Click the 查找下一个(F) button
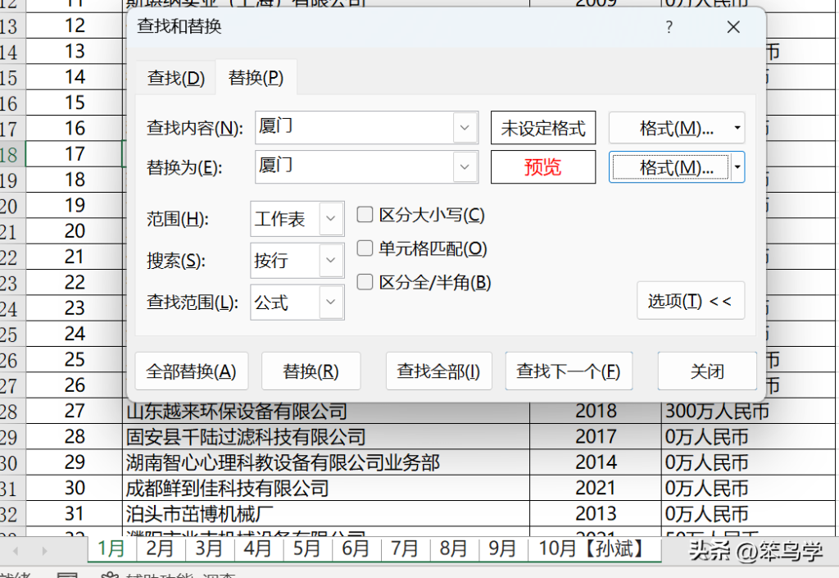 569,371
